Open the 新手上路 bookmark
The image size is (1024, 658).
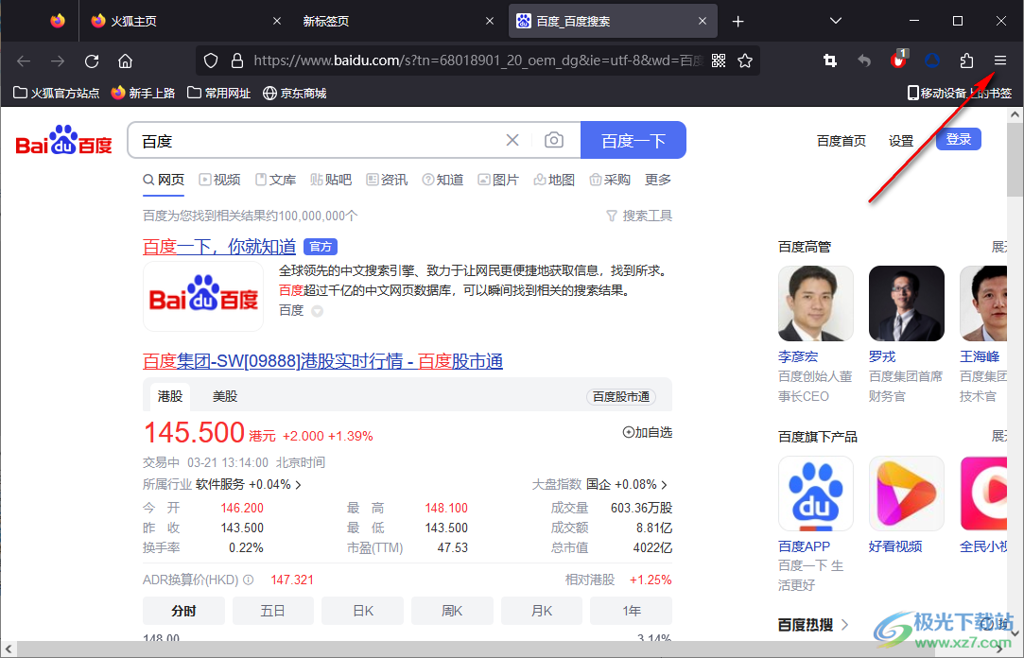(x=143, y=94)
